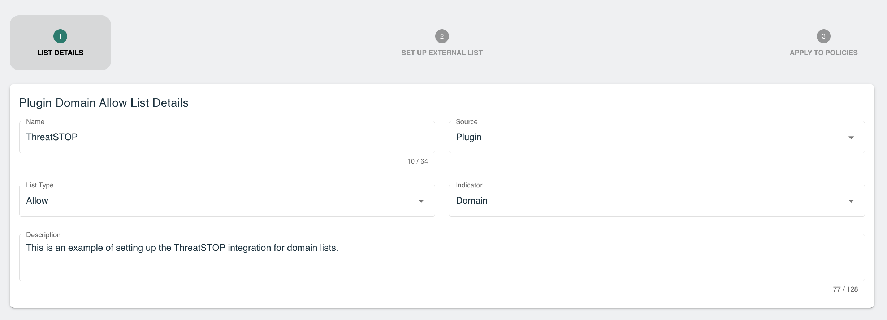Click the step 3 circle icon
887x320 pixels.
(x=823, y=36)
